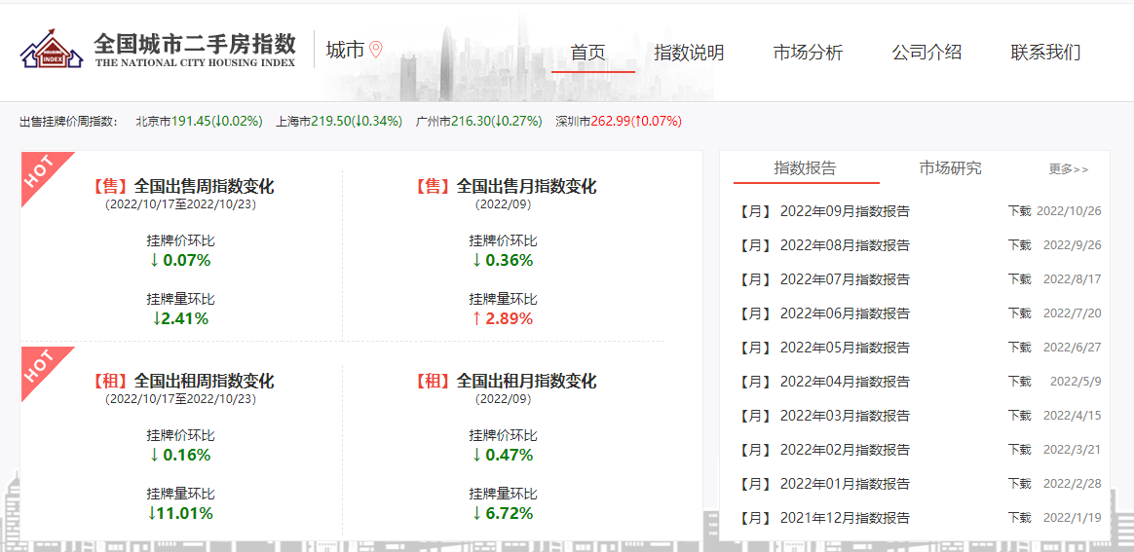The height and width of the screenshot is (552, 1134).
Task: Click the 更多>> link
Action: [1068, 169]
